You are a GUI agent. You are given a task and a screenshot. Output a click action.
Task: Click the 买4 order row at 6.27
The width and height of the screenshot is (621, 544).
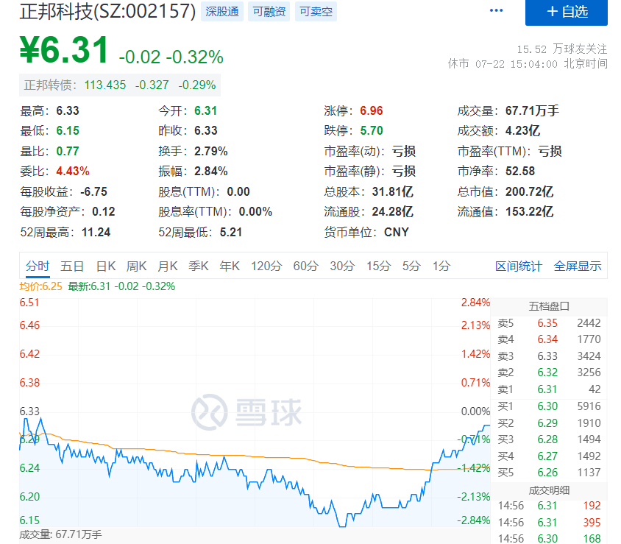coord(549,456)
